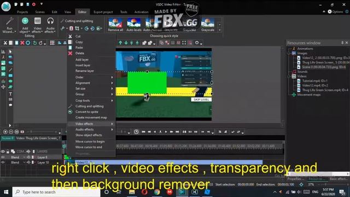Click the grid toggle icon in toolbar
The width and height of the screenshot is (350, 197).
(x=52, y=43)
